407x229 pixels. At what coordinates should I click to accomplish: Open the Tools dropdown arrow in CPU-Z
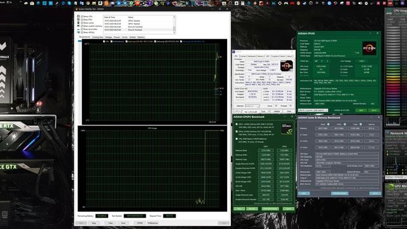point(269,111)
